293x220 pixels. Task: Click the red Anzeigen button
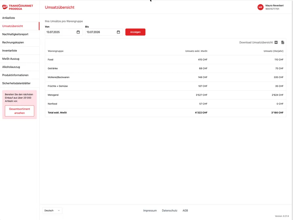[x=135, y=32]
